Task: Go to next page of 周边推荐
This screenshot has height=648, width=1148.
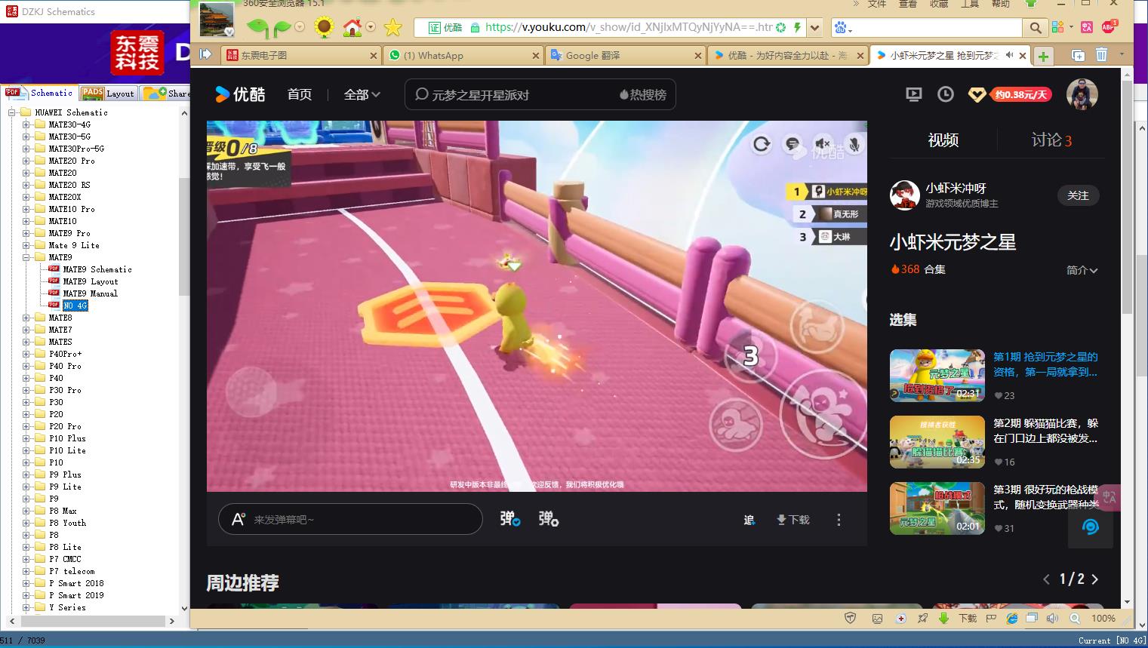Action: (x=1095, y=579)
